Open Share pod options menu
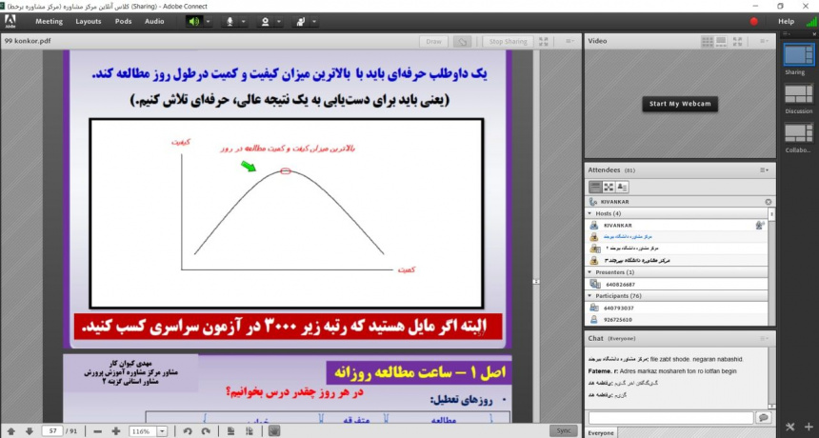The height and width of the screenshot is (438, 819). 569,41
